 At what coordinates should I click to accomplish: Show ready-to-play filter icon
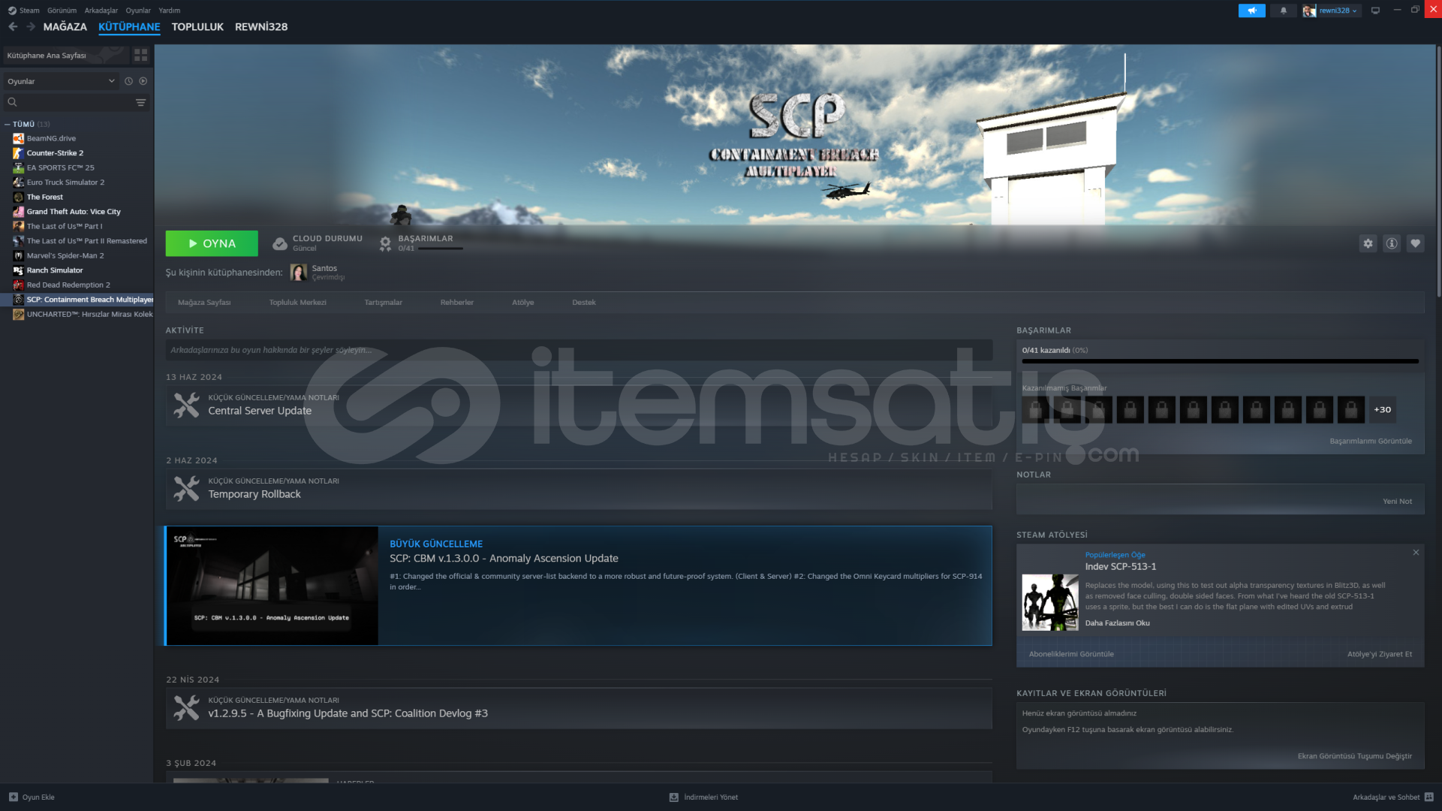point(143,81)
